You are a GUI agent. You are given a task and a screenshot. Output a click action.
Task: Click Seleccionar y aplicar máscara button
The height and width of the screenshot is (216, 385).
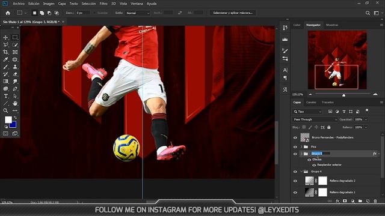coord(233,13)
